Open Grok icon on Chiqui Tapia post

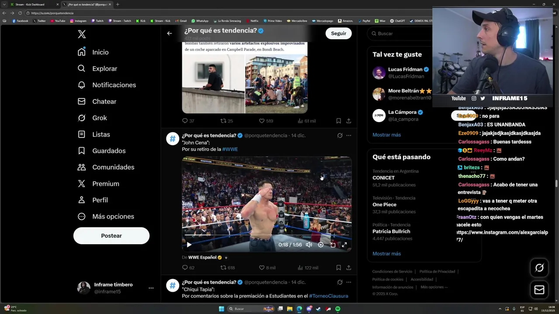(x=340, y=282)
